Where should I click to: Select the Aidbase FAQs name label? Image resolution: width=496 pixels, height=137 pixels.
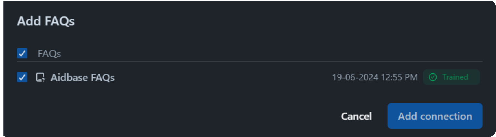click(82, 78)
